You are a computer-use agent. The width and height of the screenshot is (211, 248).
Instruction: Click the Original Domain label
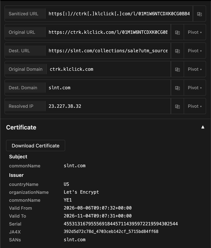point(26,69)
